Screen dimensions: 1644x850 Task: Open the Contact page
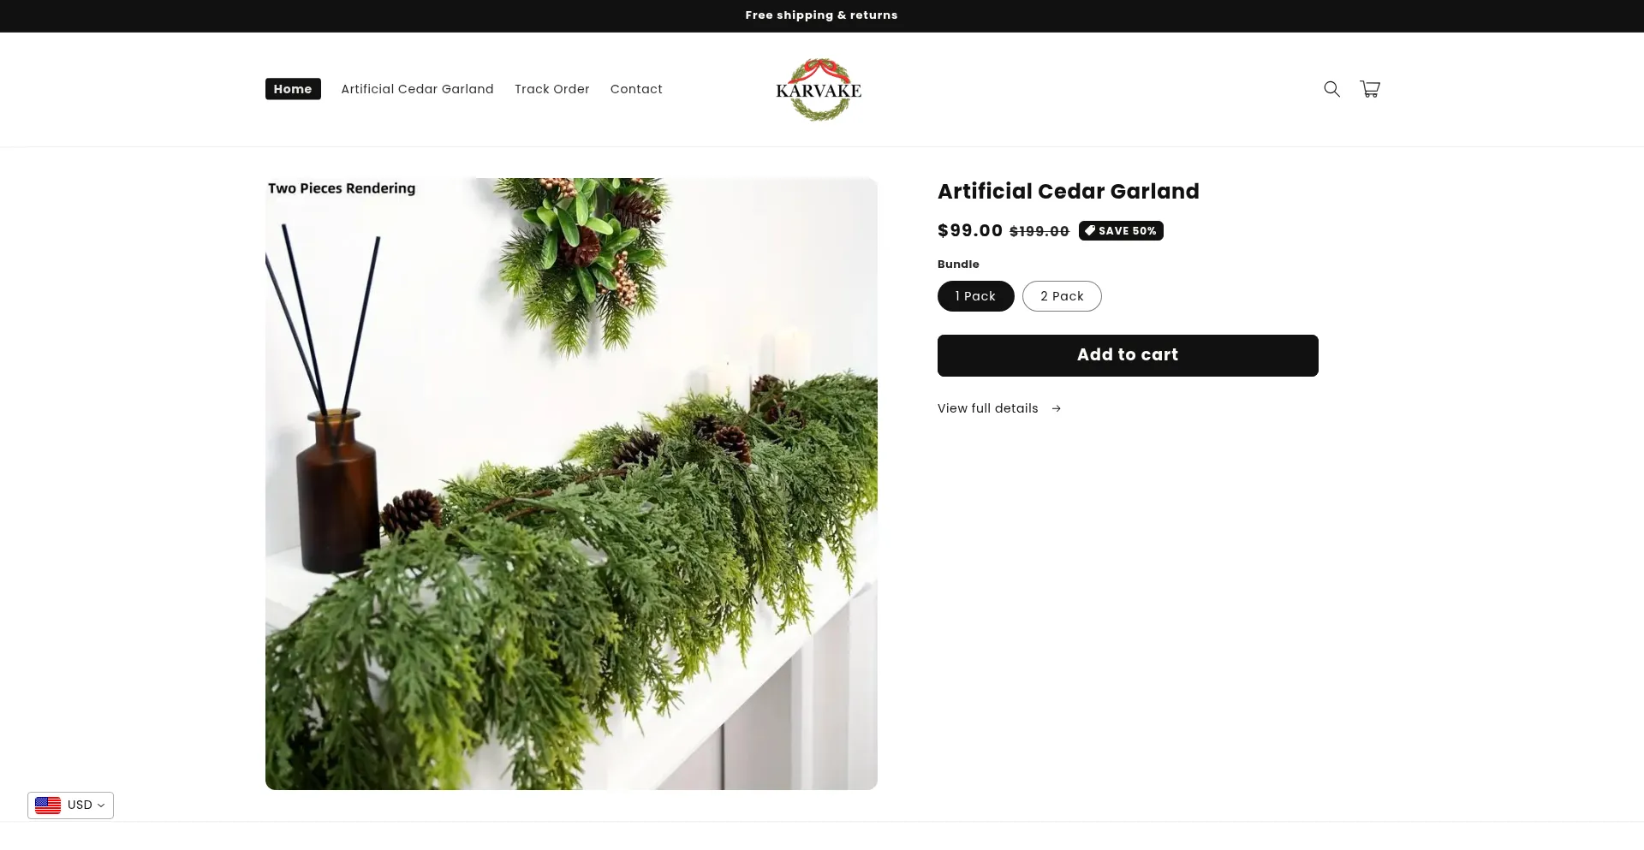pyautogui.click(x=636, y=89)
